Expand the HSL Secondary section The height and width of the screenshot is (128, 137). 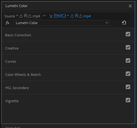pos(17,88)
